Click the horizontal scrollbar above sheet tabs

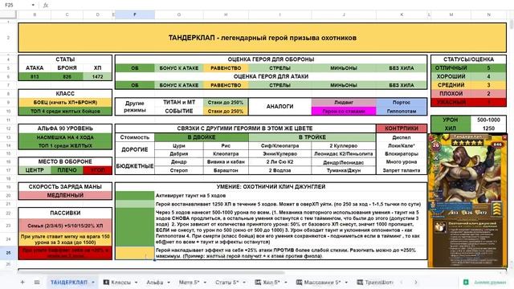151,272
